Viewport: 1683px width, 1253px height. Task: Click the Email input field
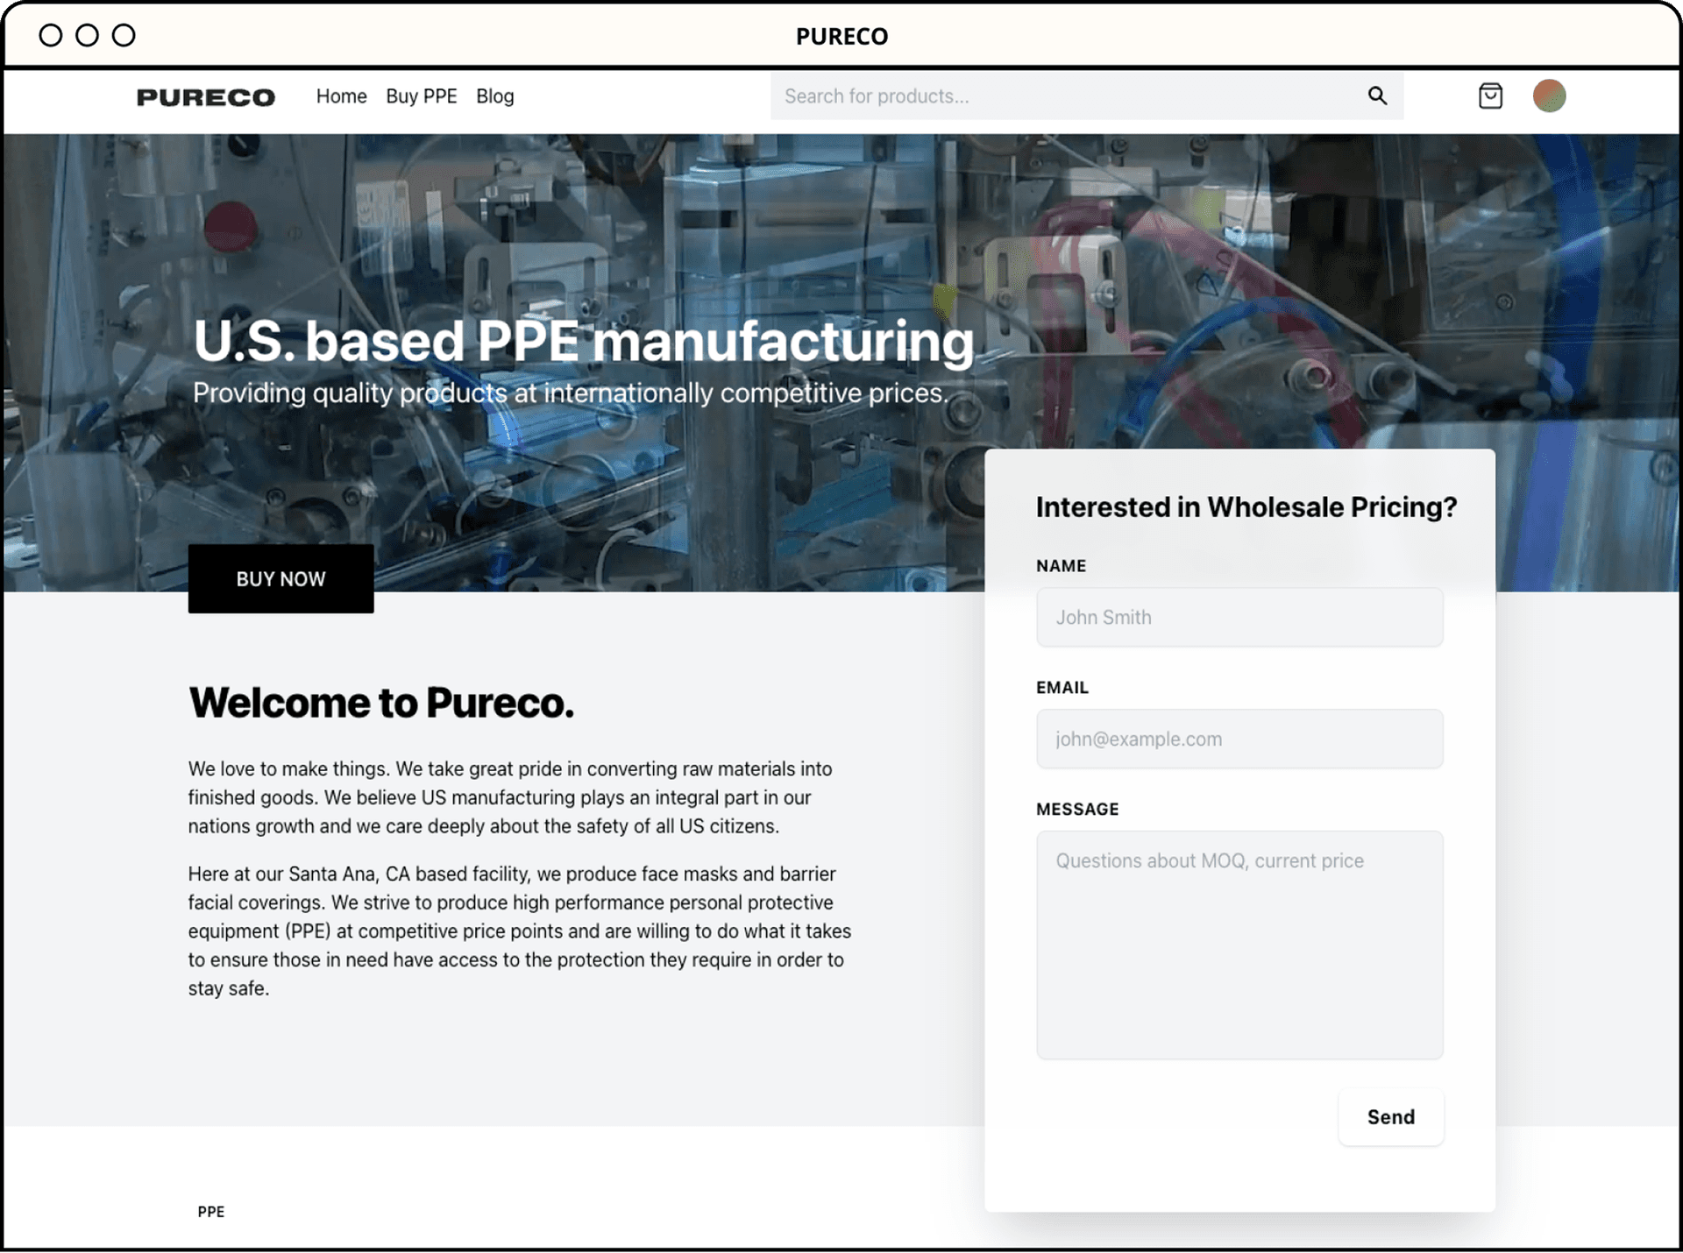[1239, 739]
